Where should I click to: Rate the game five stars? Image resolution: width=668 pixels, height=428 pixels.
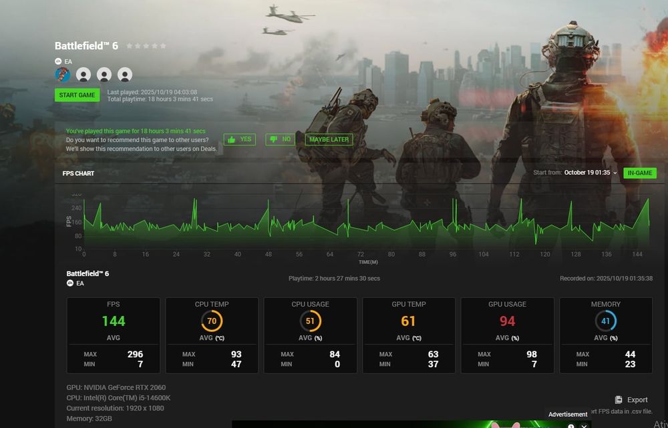point(163,46)
